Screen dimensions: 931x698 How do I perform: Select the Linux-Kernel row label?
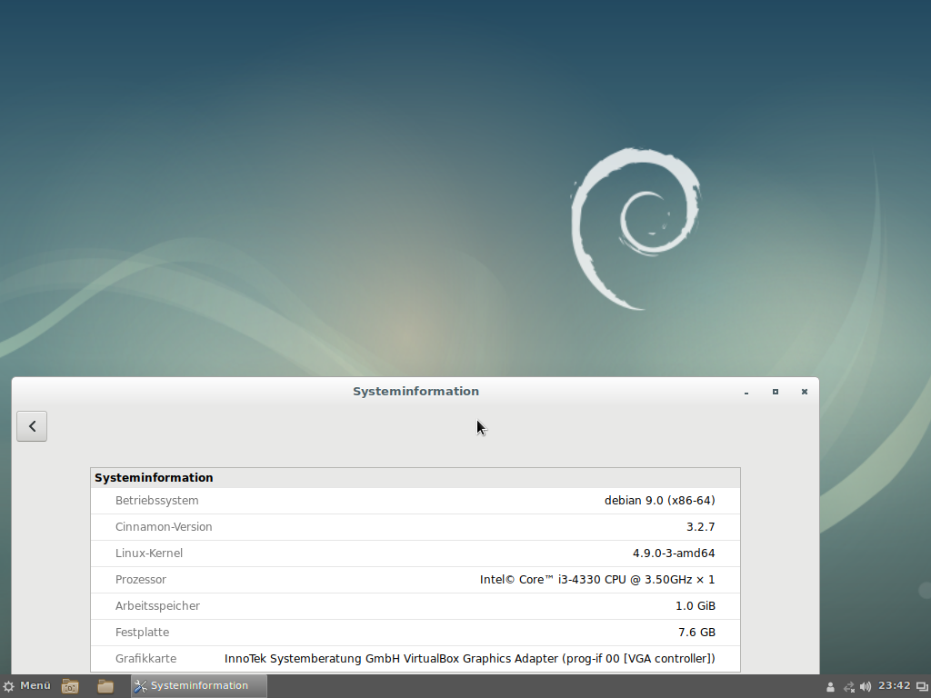[x=149, y=553]
